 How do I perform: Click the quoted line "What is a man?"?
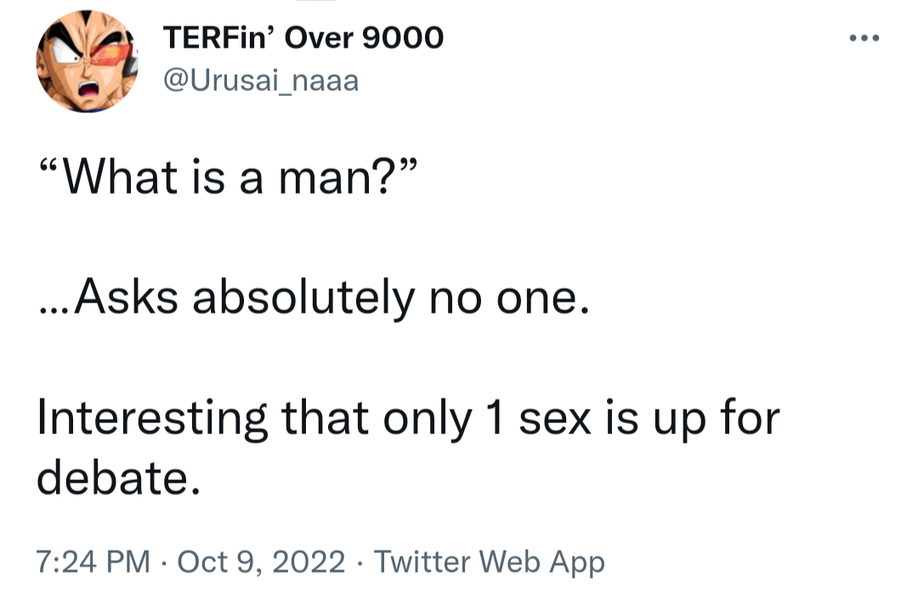227,177
